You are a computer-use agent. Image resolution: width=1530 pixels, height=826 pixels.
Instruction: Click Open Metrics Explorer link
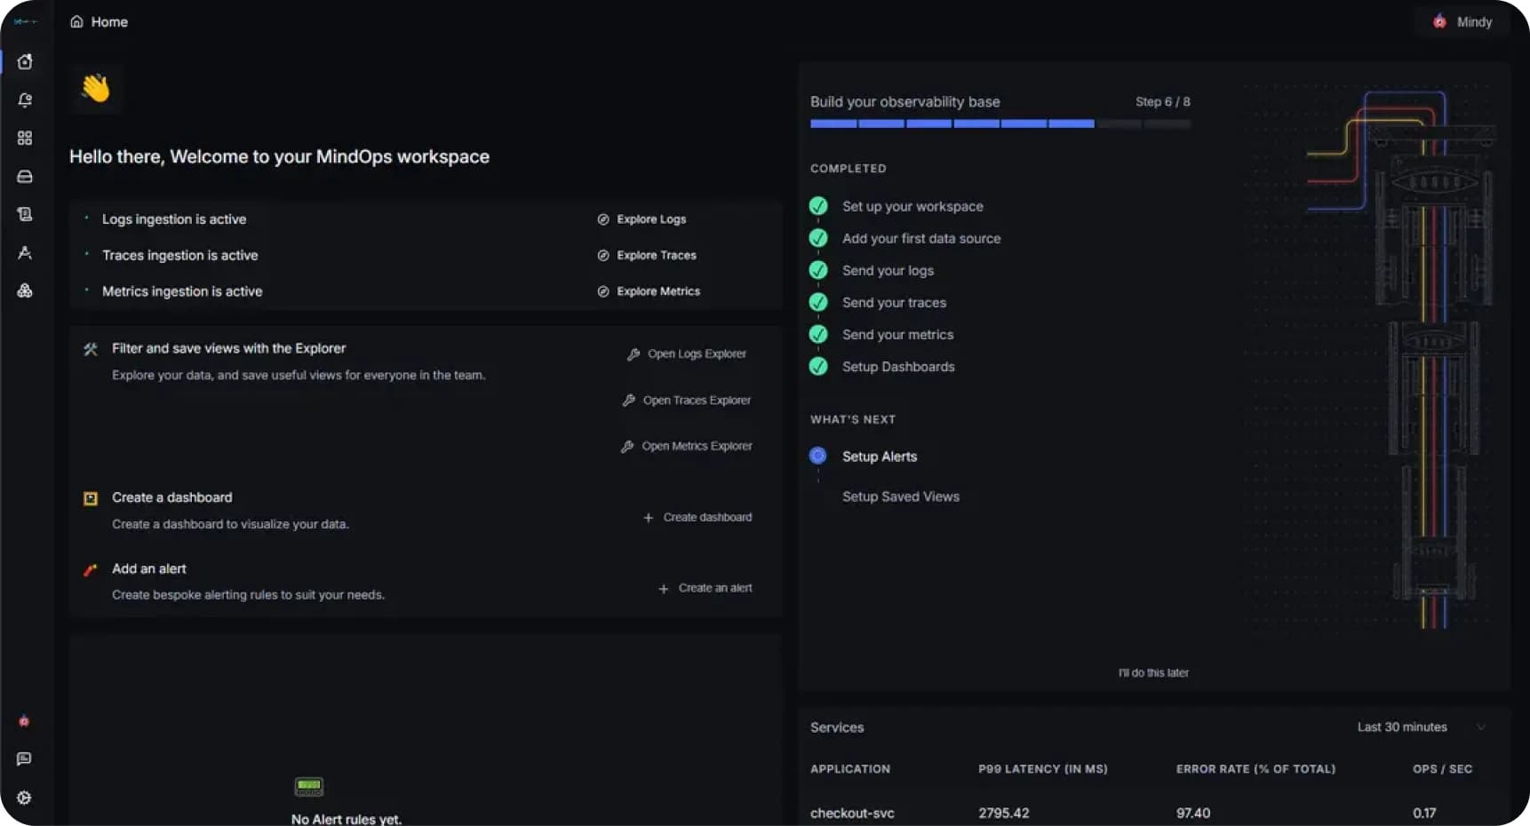coord(697,446)
